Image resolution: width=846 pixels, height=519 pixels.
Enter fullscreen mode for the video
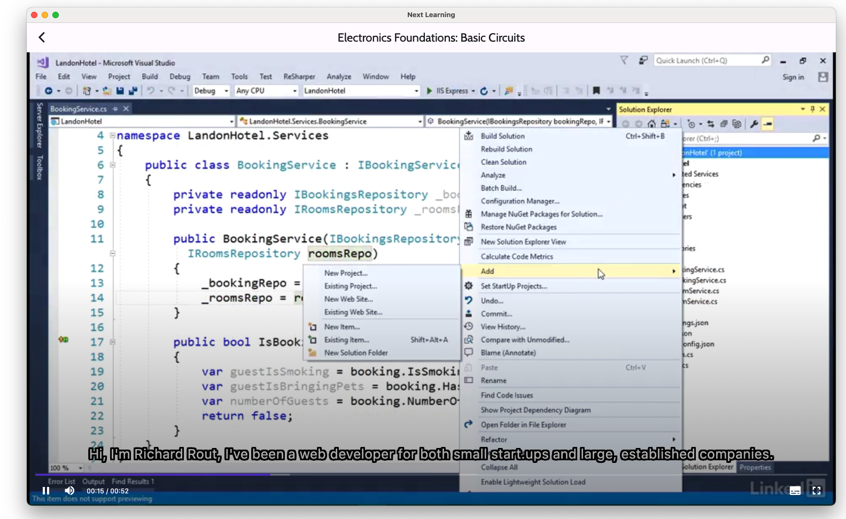coord(816,491)
